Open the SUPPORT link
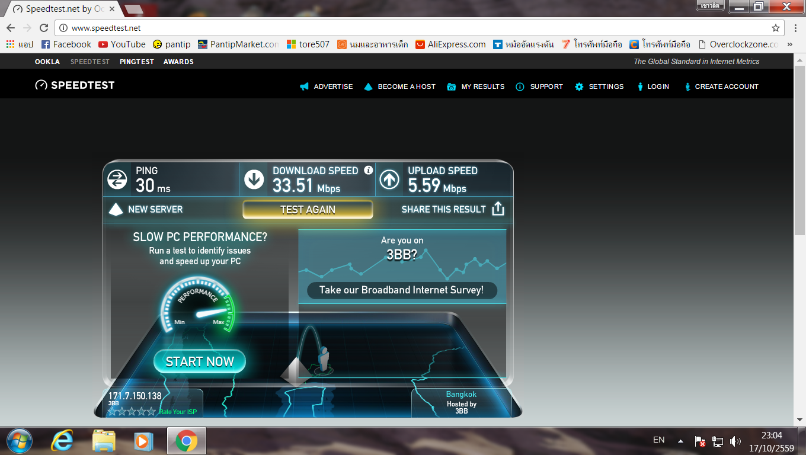806x455 pixels. (x=546, y=86)
